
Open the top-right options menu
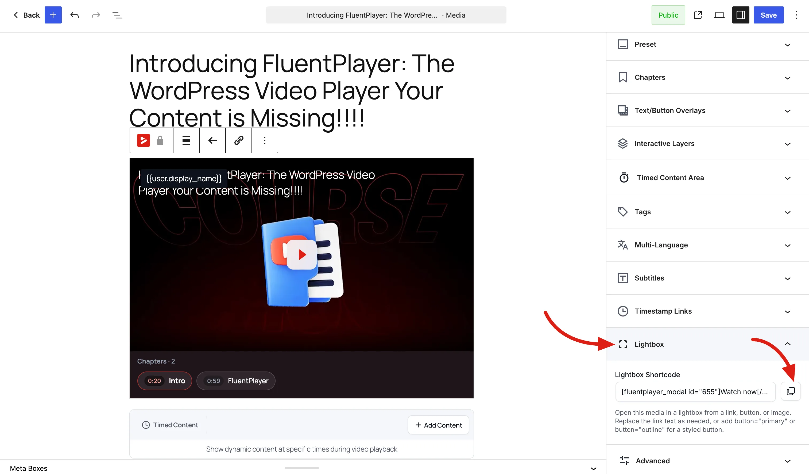[796, 15]
